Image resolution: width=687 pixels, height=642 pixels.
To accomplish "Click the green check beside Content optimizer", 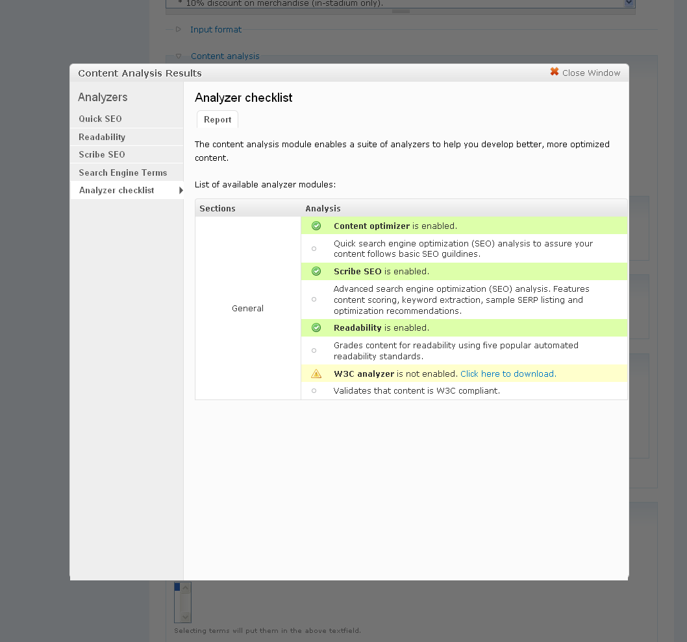I will click(316, 226).
